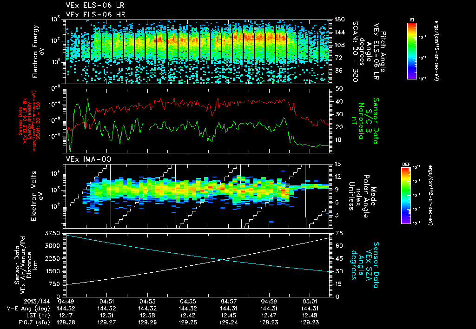Click the 'Electron Energy eV' axis label
This screenshot has height=329, width=476.
(38, 52)
